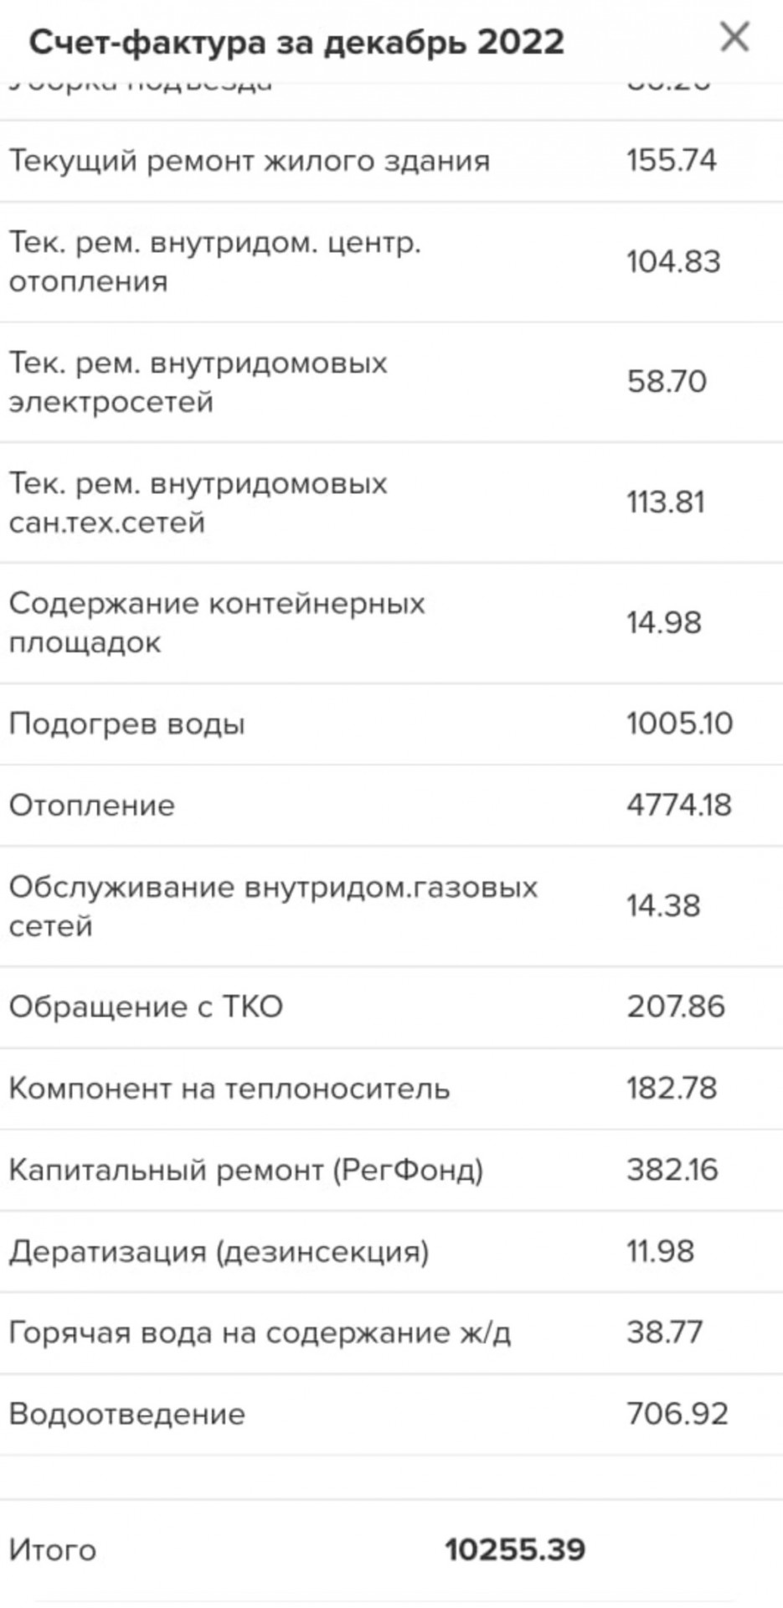Close the December 2022 invoice dialog

click(734, 38)
